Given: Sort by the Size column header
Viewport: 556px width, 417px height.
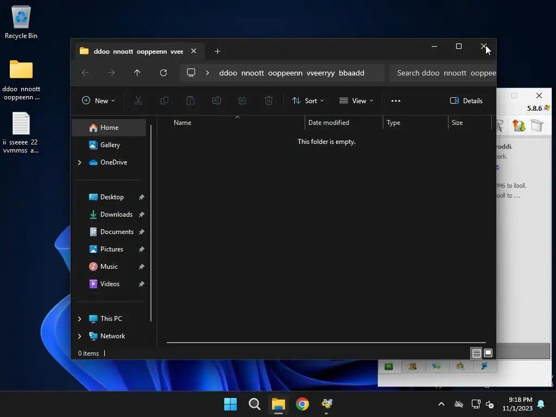Looking at the screenshot, I should pyautogui.click(x=470, y=123).
